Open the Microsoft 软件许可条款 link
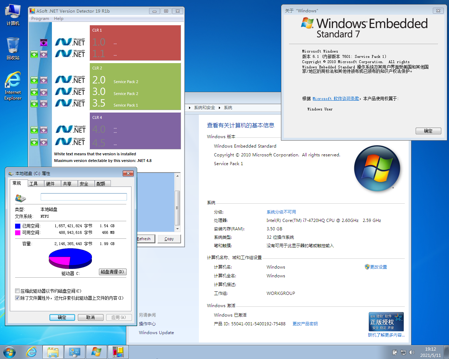 [336, 99]
